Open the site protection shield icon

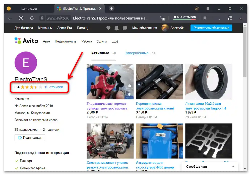point(163,18)
